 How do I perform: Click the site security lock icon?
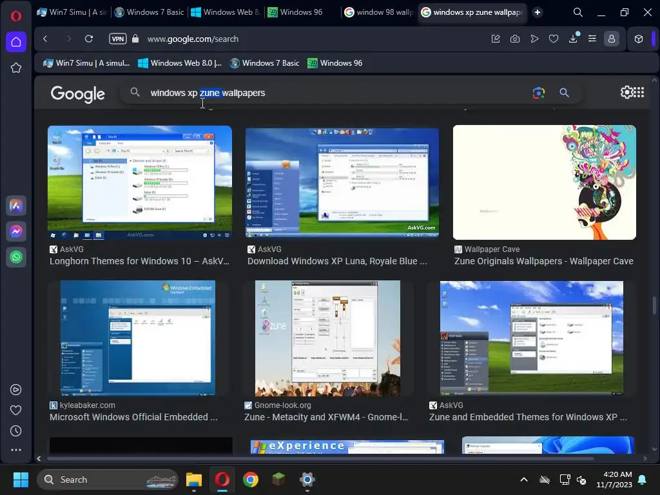(135, 39)
